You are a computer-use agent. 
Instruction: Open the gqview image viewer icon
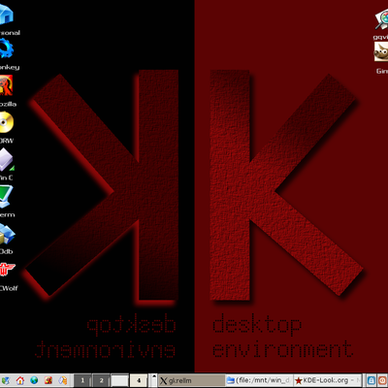(x=381, y=19)
